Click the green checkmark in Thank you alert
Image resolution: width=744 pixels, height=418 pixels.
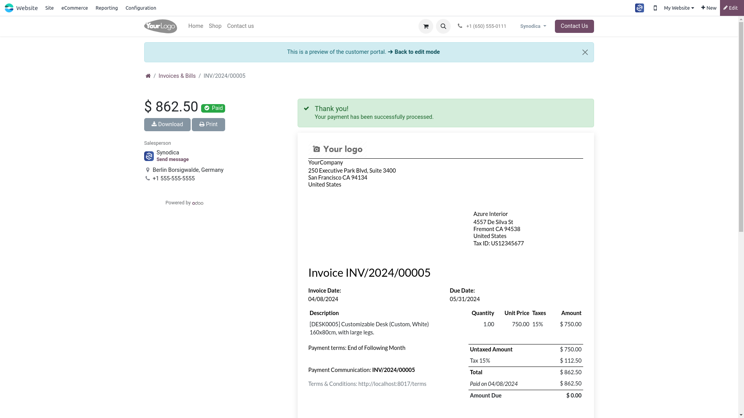click(x=307, y=109)
